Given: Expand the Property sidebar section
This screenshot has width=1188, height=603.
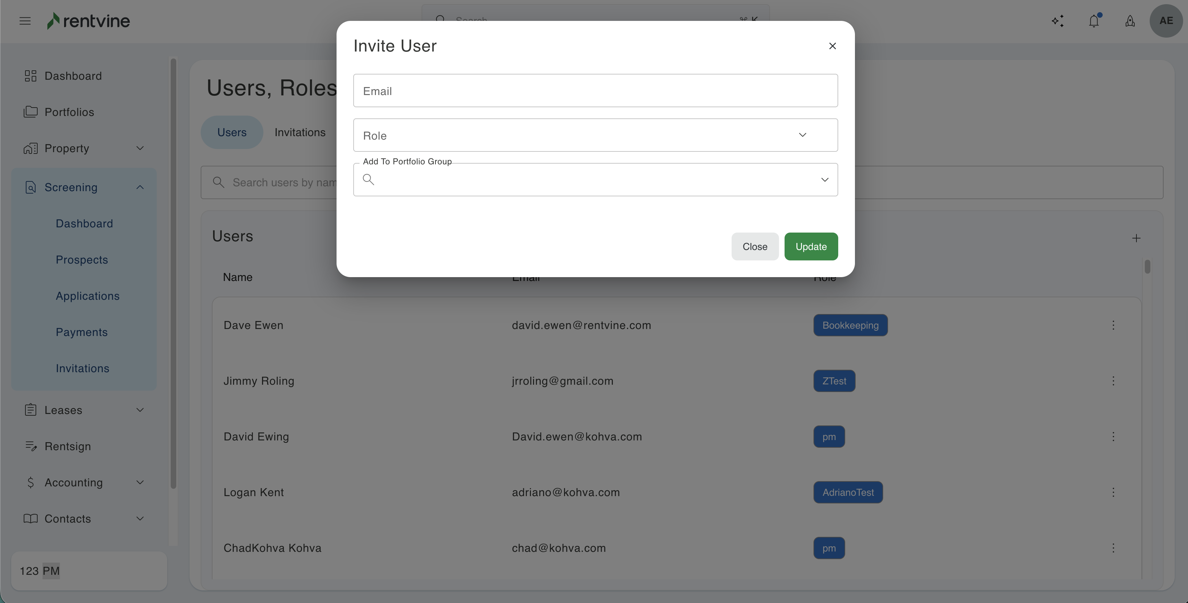Looking at the screenshot, I should coord(140,148).
